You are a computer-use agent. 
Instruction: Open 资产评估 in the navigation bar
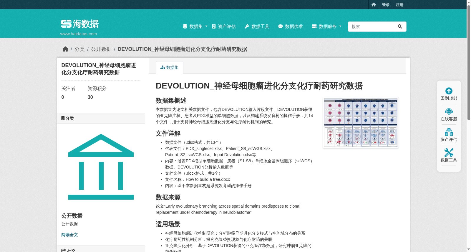(x=224, y=26)
